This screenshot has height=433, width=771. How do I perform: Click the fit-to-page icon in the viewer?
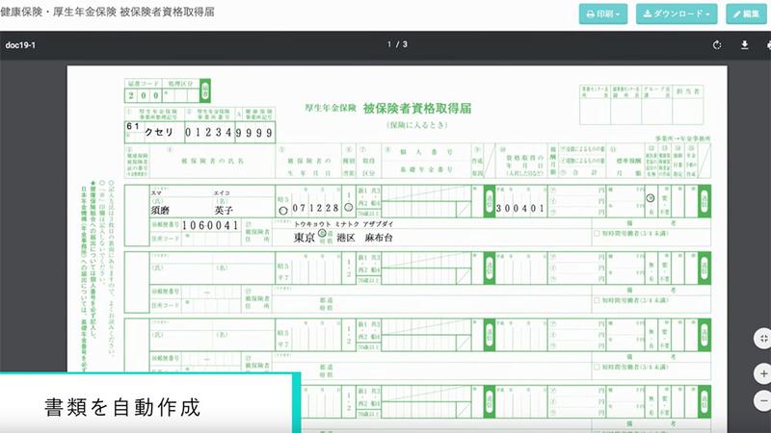point(763,339)
